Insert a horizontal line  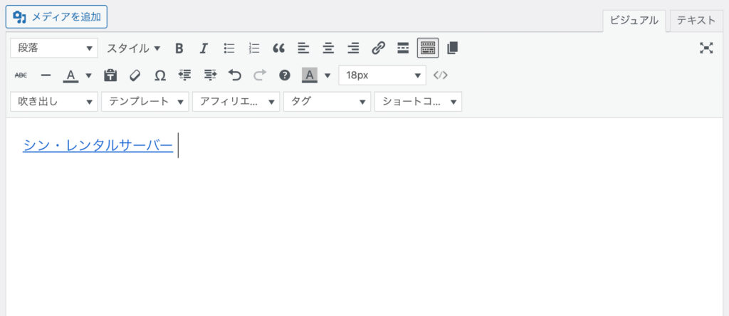tap(46, 75)
